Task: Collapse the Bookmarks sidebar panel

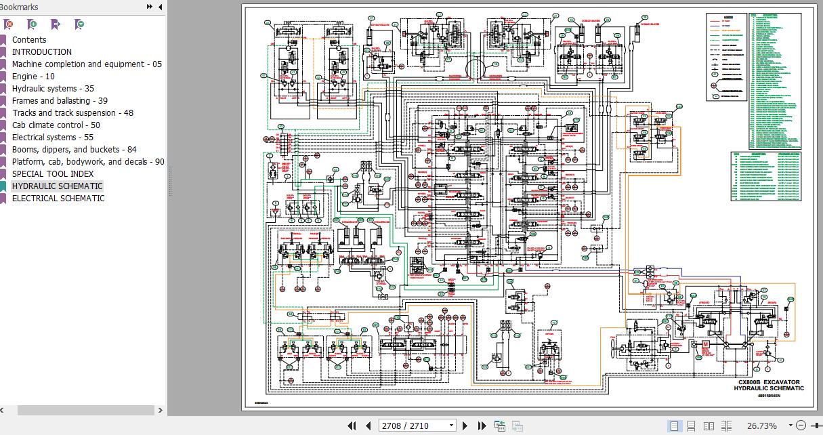Action: click(x=159, y=7)
